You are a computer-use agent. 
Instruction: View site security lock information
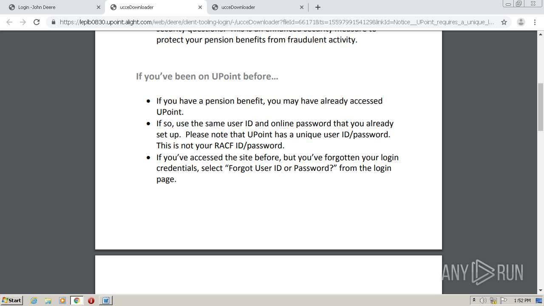[x=54, y=22]
